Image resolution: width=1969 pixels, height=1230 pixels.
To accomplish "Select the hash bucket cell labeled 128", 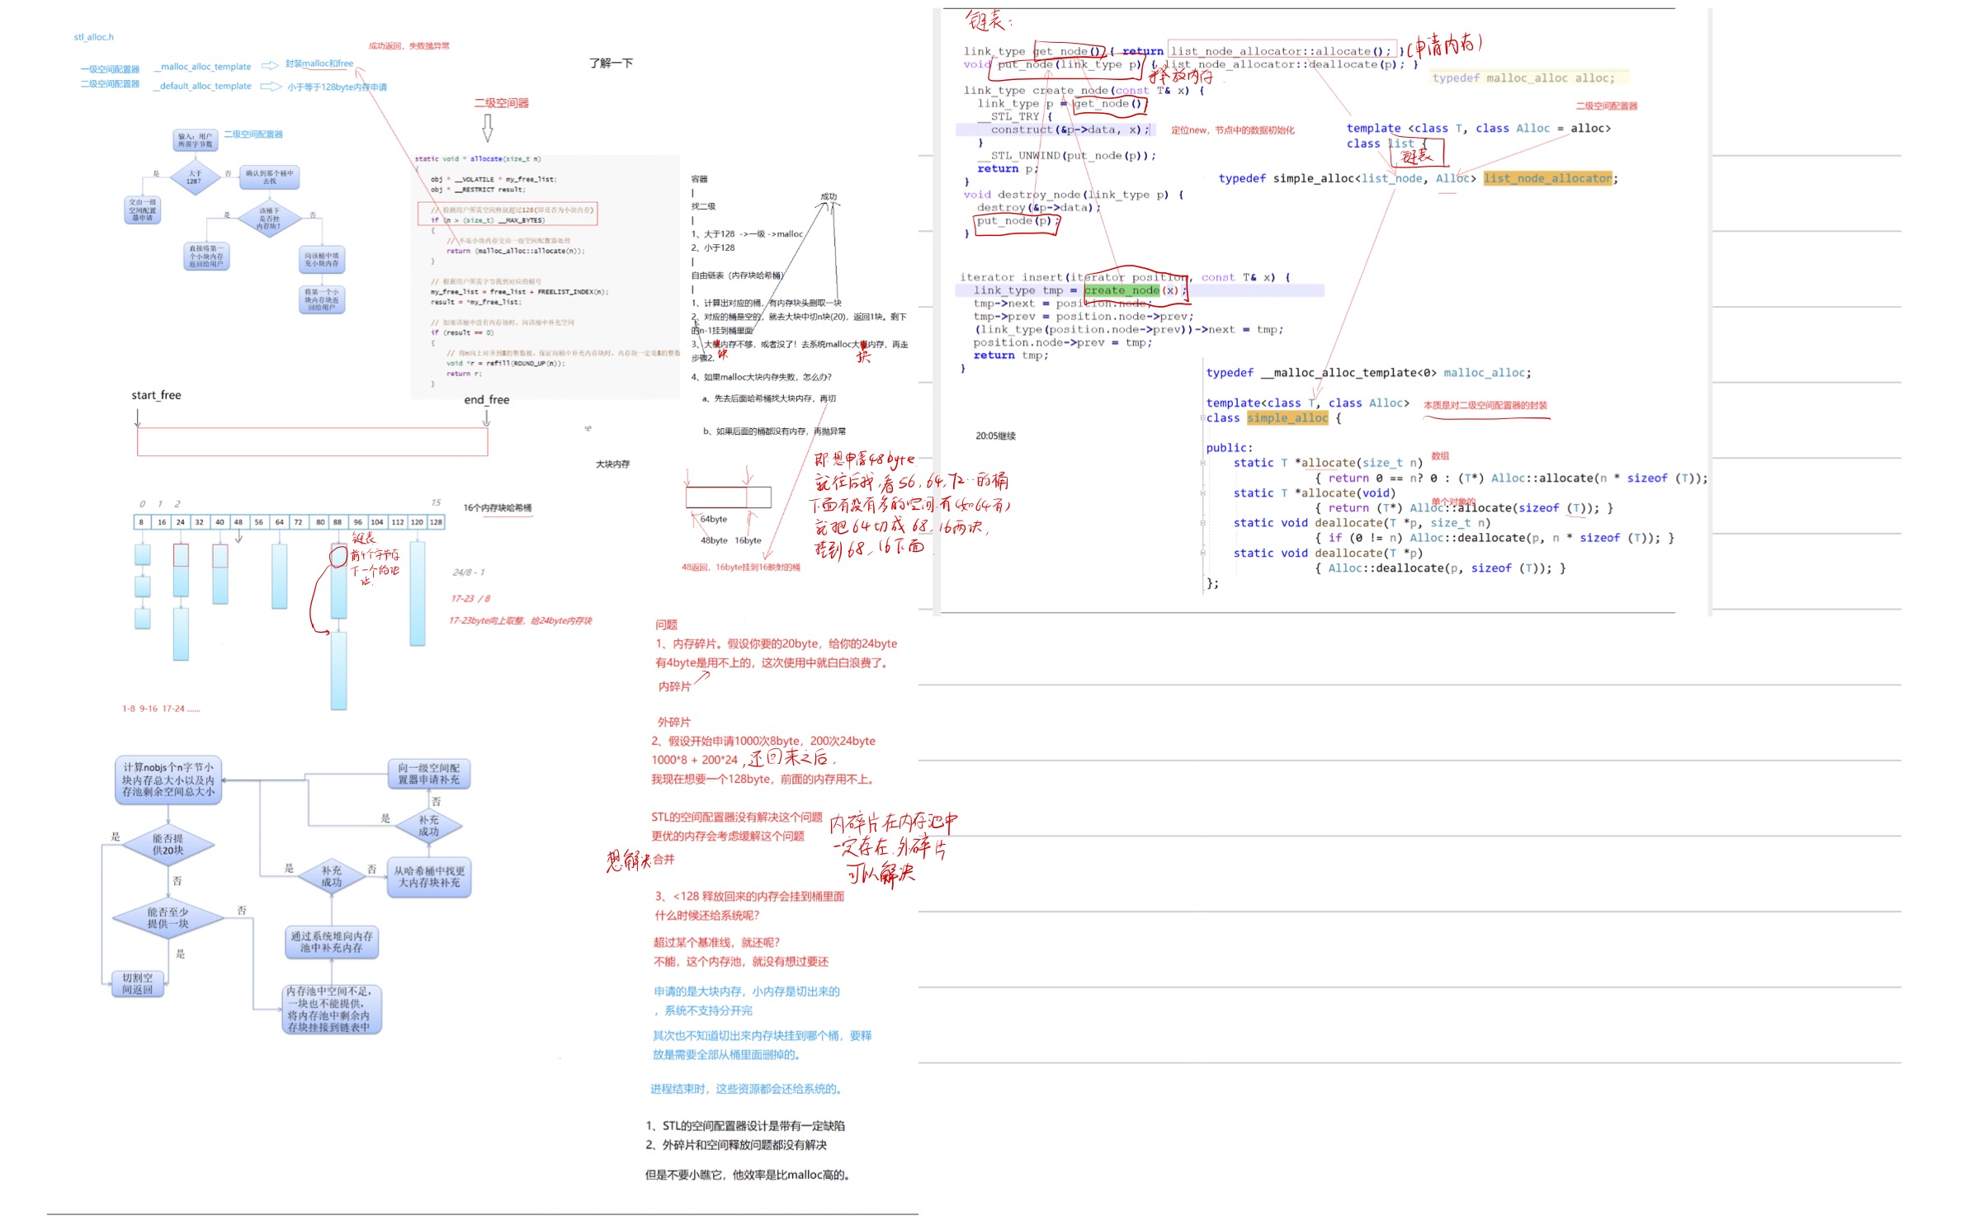I will [436, 522].
